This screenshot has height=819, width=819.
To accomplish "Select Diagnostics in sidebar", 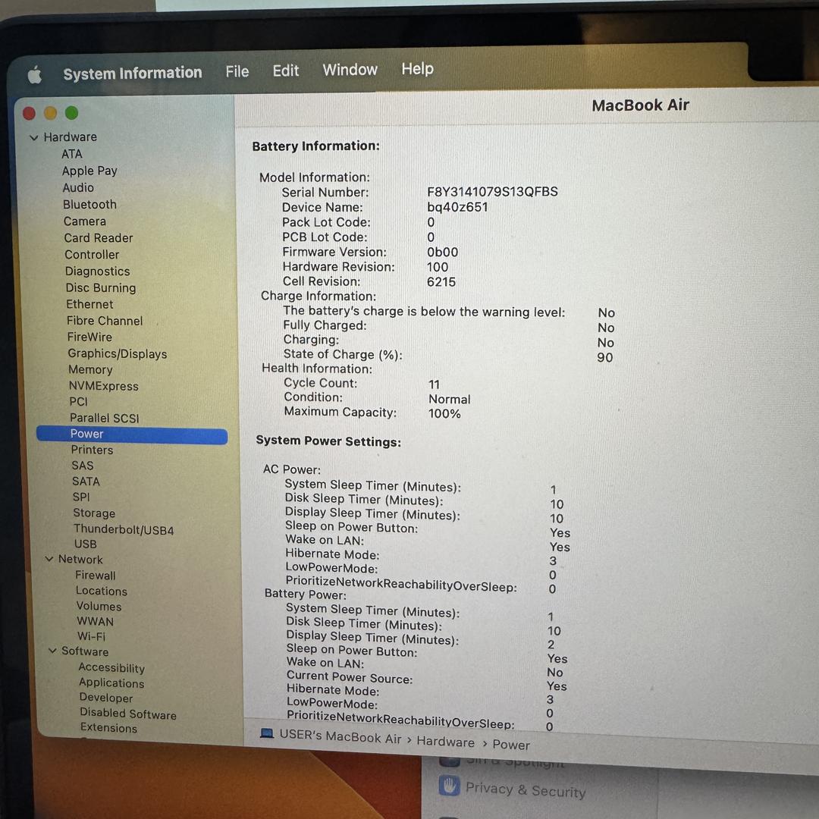I will 98,271.
